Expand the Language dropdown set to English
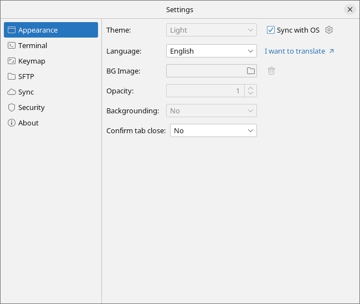Viewport: 360px width, 304px height. point(212,51)
